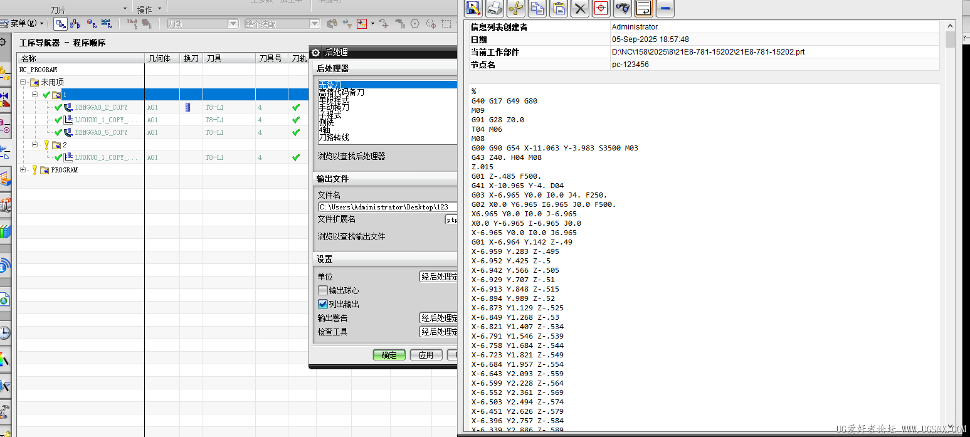Click the red crosshair target icon
Viewport: 970px width, 437px height.
pos(601,8)
